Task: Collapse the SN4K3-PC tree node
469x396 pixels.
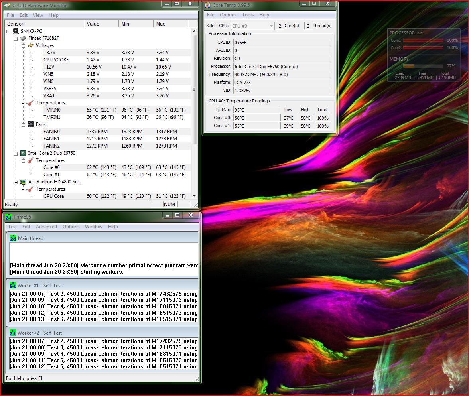Action: (x=8, y=32)
